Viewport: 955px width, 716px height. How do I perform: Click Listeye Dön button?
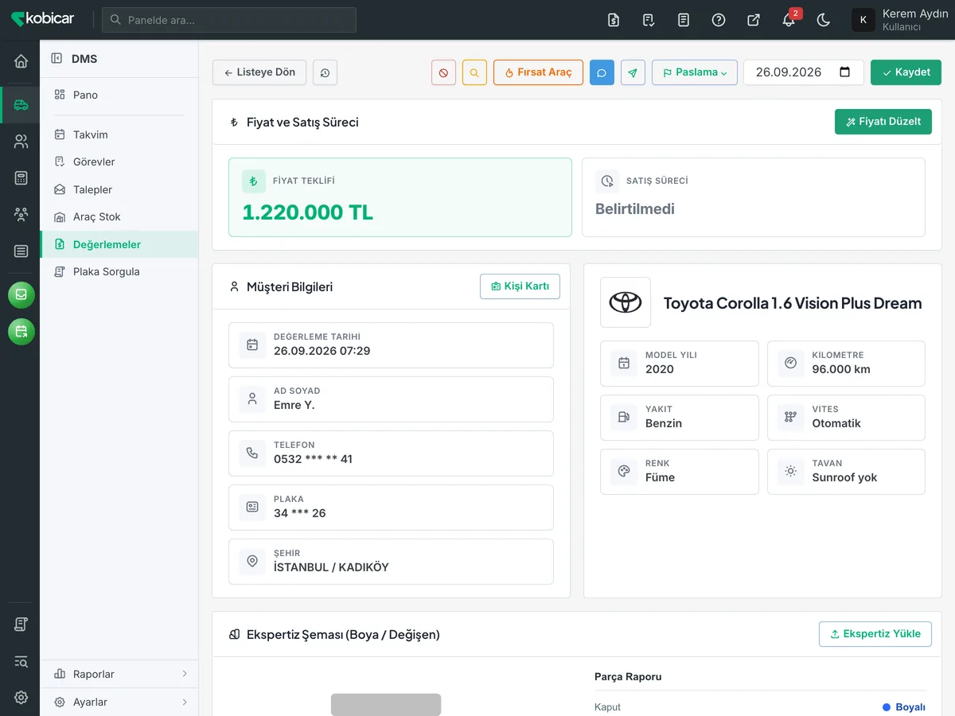point(259,72)
